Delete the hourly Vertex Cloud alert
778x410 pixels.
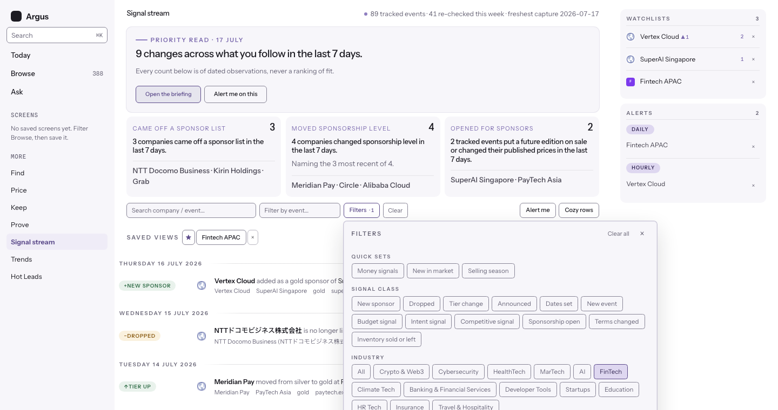[x=753, y=186]
